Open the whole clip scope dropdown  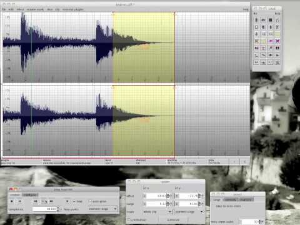tap(157, 212)
